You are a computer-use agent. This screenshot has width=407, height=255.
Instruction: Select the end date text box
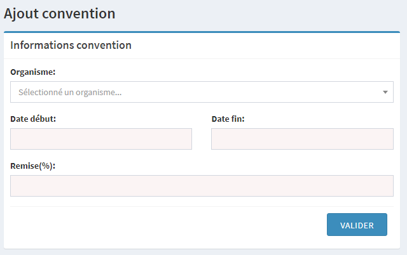click(302, 139)
